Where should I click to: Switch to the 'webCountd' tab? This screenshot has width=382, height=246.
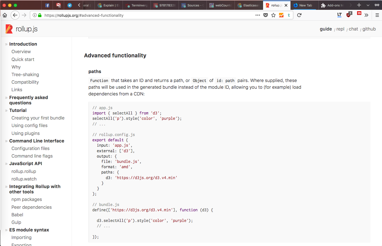[x=221, y=5]
